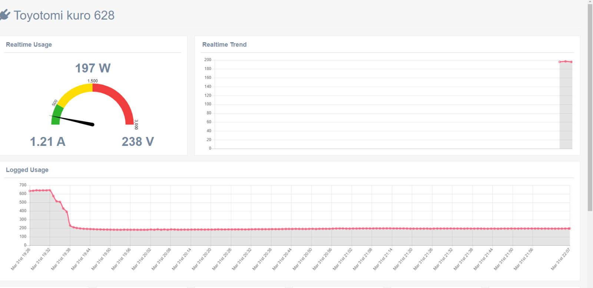
Task: Click the 100 axis label in Realtime Trend
Action: (x=208, y=104)
